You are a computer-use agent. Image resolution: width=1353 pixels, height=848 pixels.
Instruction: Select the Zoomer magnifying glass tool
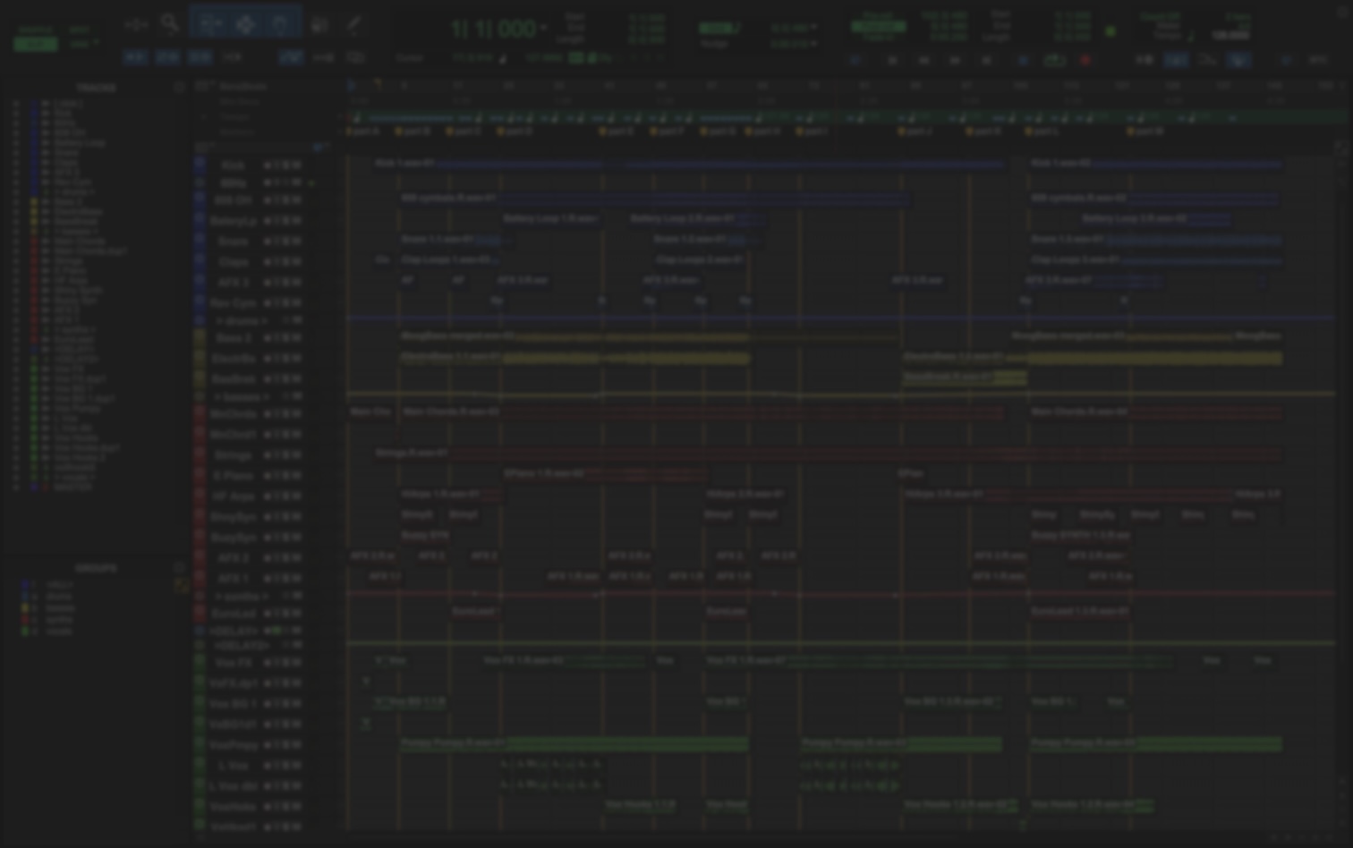(170, 24)
